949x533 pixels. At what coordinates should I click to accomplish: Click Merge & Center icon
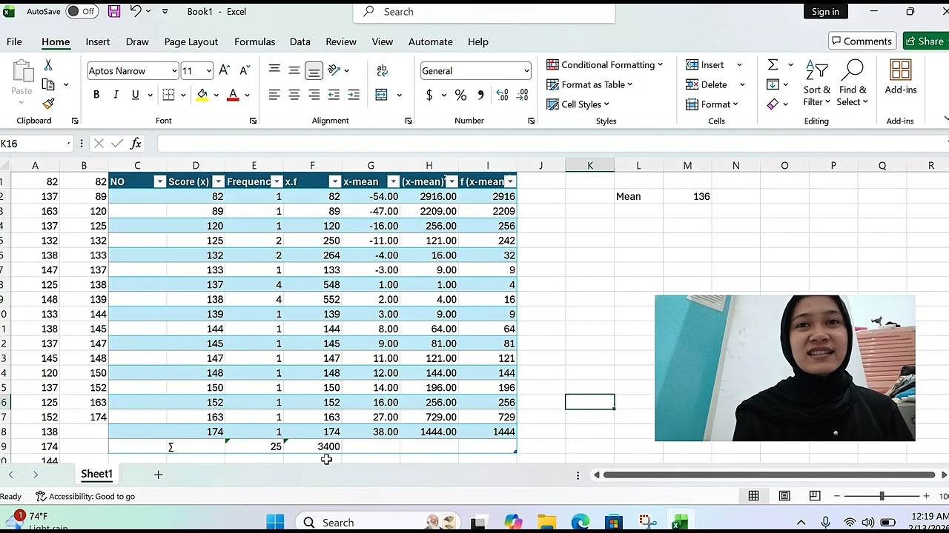(x=382, y=95)
